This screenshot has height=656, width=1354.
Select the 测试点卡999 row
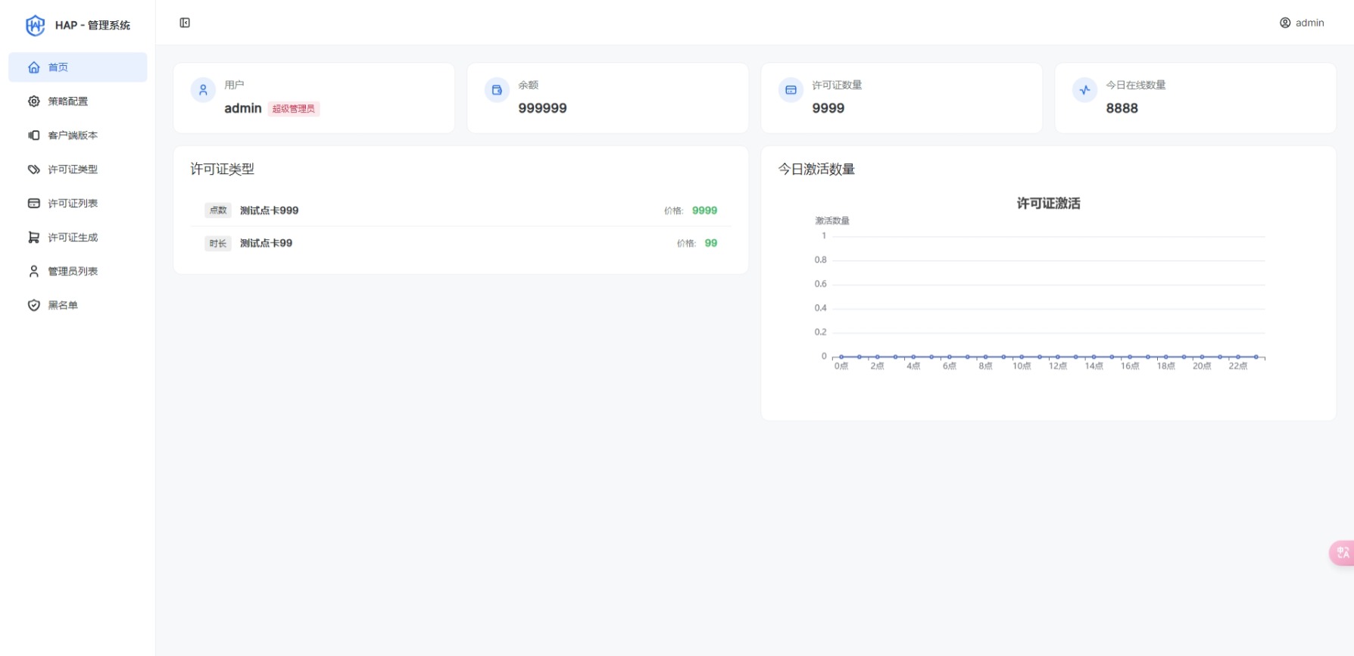[x=460, y=210]
